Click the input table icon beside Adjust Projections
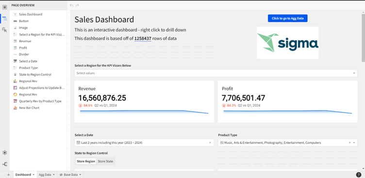The image size is (365, 178). 15,88
